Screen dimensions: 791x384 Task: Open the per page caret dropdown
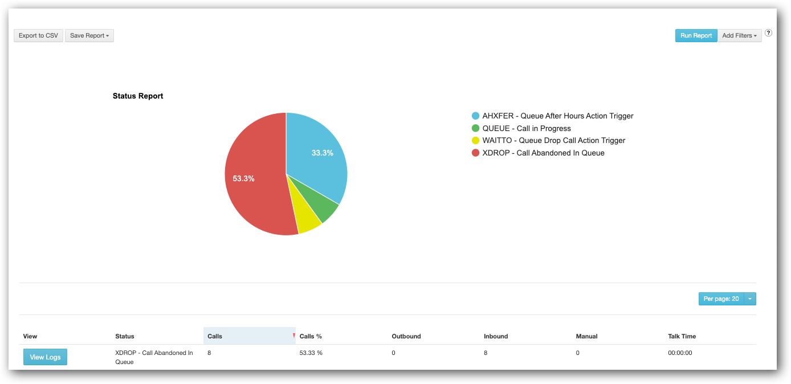click(x=750, y=299)
